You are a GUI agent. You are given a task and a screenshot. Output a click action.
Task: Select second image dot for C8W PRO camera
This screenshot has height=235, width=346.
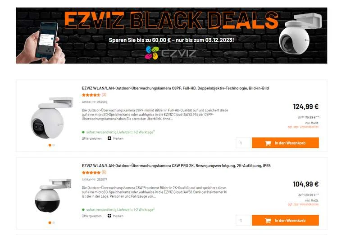click(x=54, y=223)
